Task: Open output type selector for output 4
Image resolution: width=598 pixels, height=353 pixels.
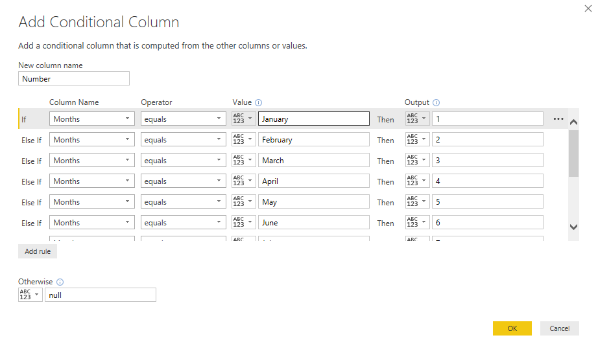Action: pyautogui.click(x=418, y=181)
